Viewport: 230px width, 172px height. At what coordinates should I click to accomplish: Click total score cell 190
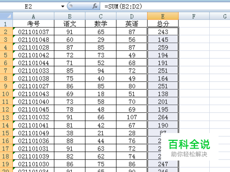(163, 125)
